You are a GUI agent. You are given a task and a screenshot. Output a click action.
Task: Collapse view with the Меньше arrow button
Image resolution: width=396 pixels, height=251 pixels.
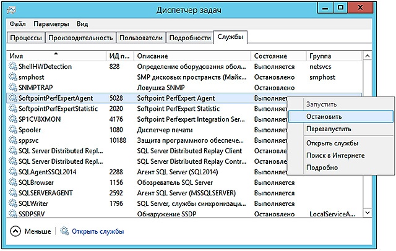click(15, 232)
